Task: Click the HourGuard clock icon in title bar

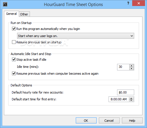Action: click(x=5, y=4)
